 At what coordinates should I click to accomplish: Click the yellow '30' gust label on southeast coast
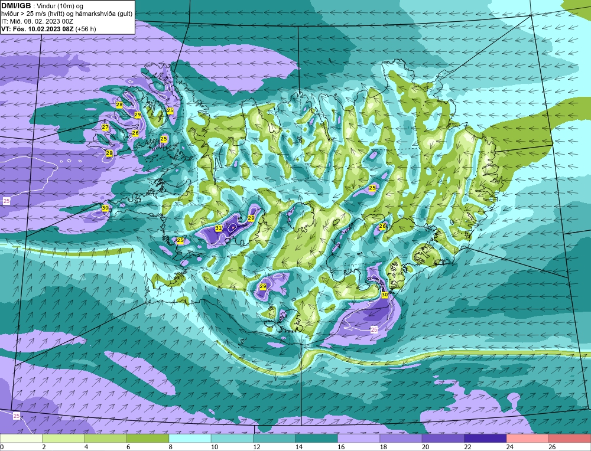(x=385, y=295)
